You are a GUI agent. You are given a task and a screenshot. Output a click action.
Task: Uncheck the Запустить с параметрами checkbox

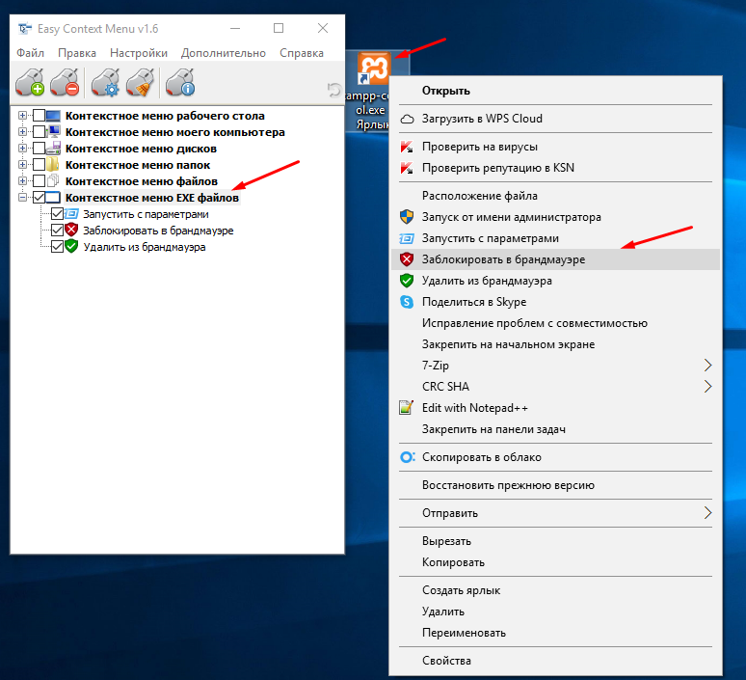[57, 214]
